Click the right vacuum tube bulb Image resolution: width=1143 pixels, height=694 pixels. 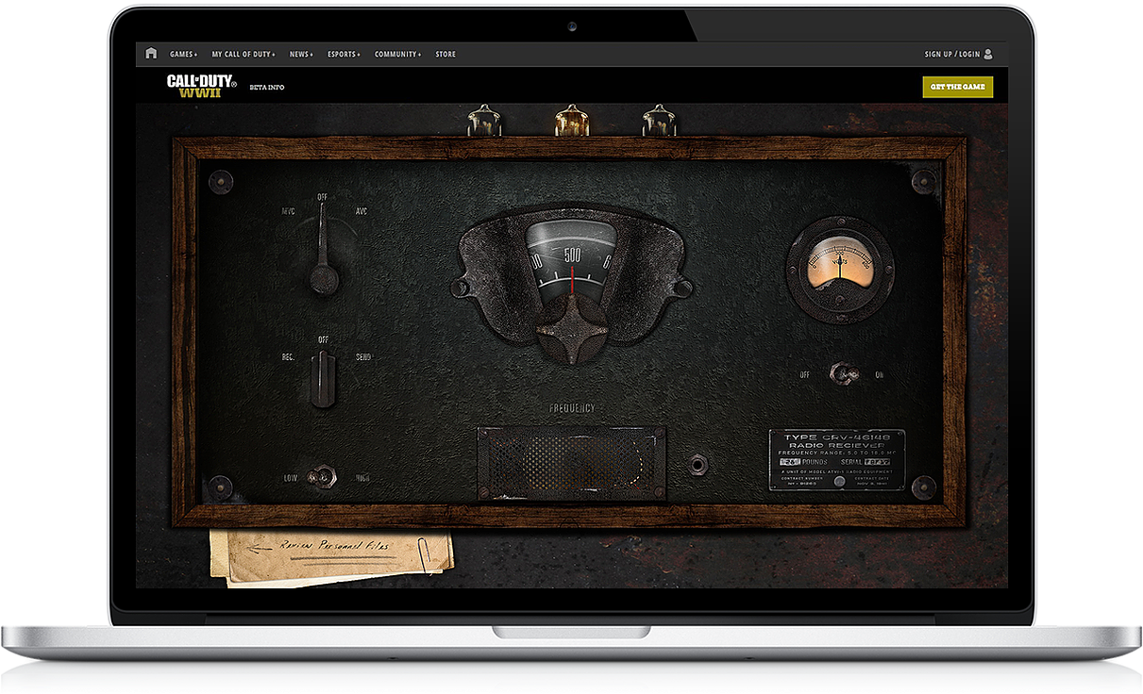(658, 121)
